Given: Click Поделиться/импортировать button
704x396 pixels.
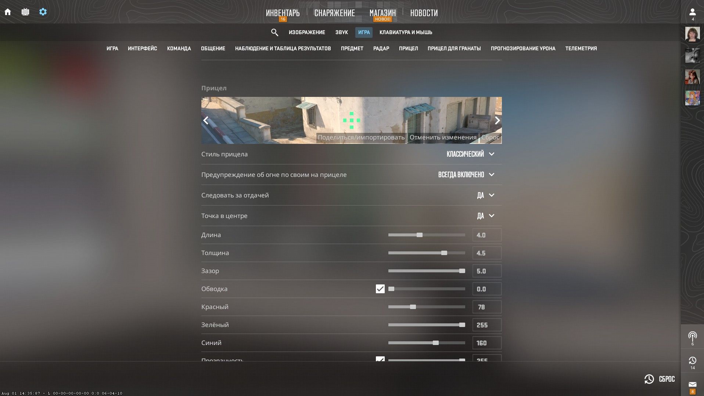Looking at the screenshot, I should pos(361,137).
